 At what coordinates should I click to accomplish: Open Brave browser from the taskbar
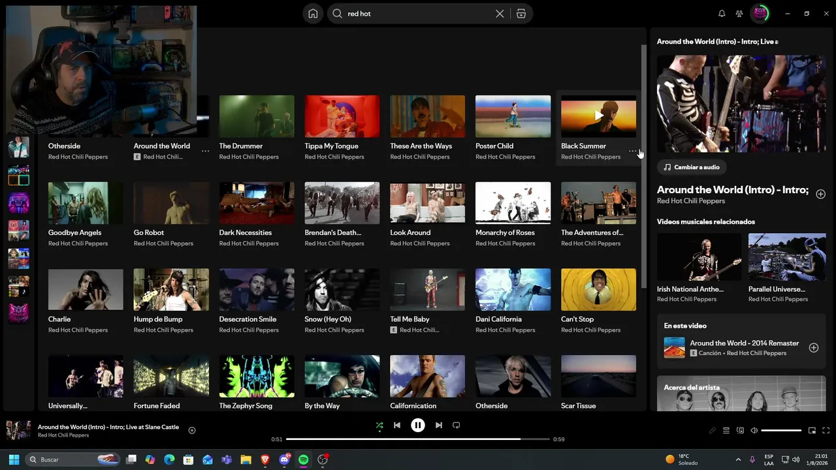[x=265, y=460]
